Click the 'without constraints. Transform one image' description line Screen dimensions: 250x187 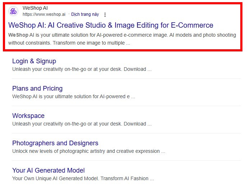pyautogui.click(x=68, y=43)
